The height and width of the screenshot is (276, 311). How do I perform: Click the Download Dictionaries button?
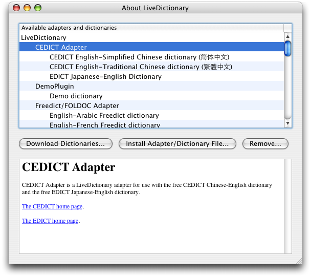point(65,143)
